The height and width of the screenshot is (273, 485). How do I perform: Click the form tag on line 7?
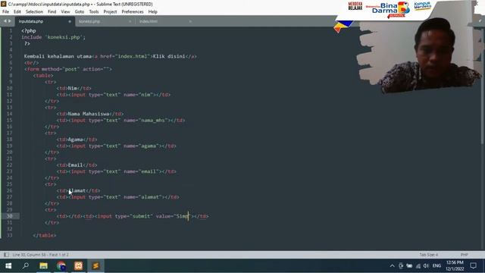point(68,69)
